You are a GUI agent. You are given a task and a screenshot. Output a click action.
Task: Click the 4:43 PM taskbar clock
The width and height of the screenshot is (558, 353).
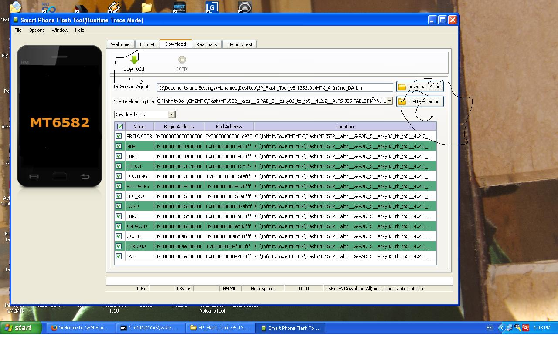(541, 328)
